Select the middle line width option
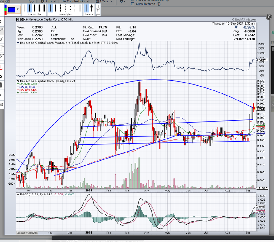The image size is (274, 242). point(34,8)
